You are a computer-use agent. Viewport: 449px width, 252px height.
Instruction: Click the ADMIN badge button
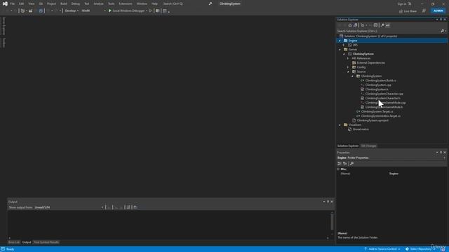coord(438,10)
